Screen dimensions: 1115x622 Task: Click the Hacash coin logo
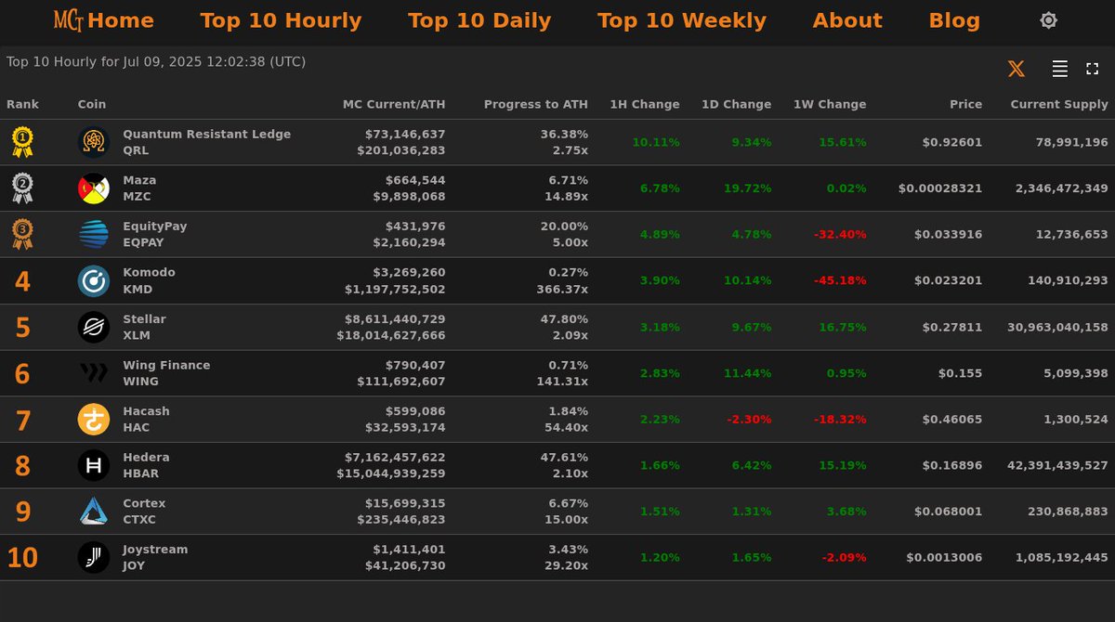94,419
